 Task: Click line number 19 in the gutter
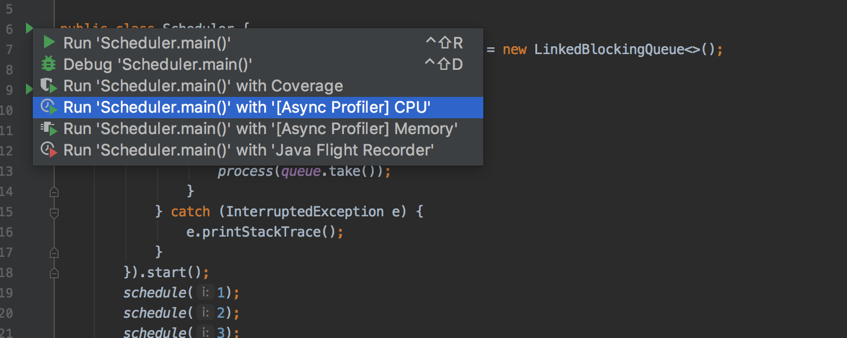(6, 293)
